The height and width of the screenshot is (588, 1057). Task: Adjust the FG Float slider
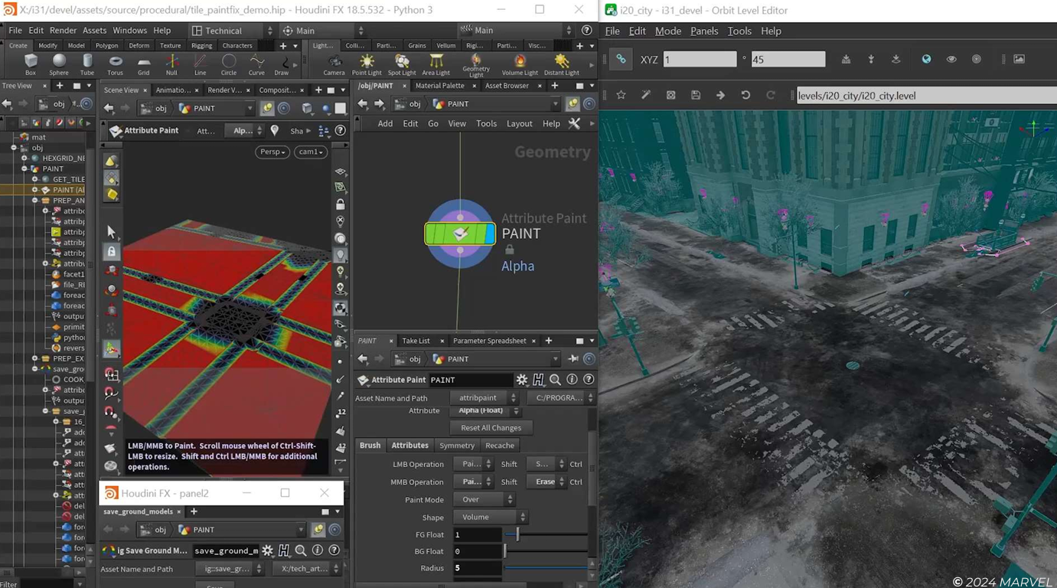(x=546, y=534)
